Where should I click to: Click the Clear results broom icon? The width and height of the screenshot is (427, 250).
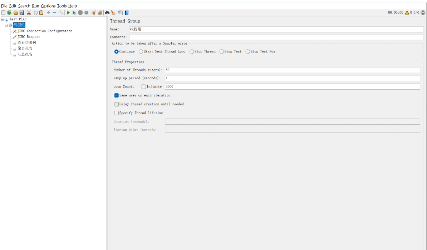(x=93, y=12)
